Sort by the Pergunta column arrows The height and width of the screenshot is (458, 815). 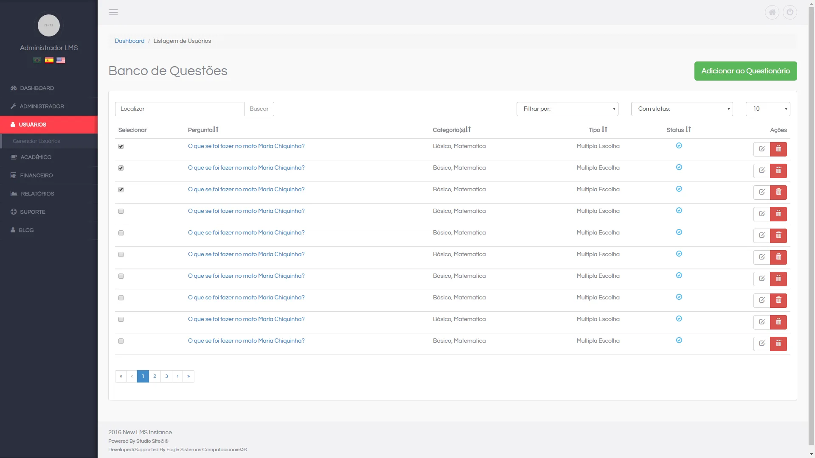[216, 130]
